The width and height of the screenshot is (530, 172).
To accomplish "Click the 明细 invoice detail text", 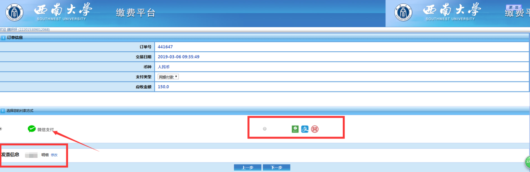I will [45, 155].
